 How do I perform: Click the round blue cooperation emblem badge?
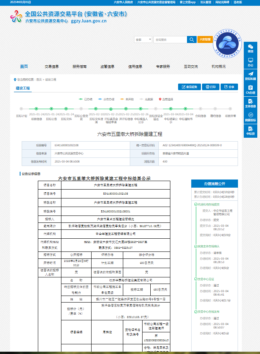(227, 44)
